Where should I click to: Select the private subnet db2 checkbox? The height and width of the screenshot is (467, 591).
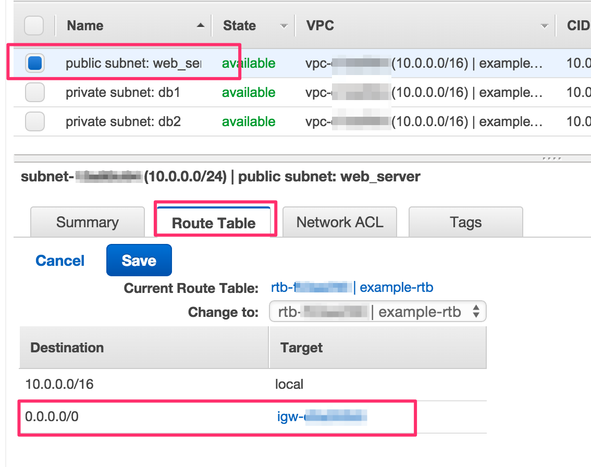click(x=35, y=122)
